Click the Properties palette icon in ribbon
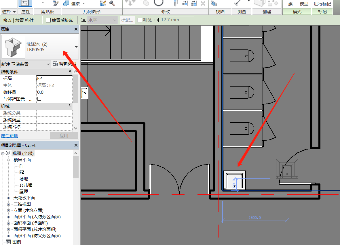 [25, 3]
